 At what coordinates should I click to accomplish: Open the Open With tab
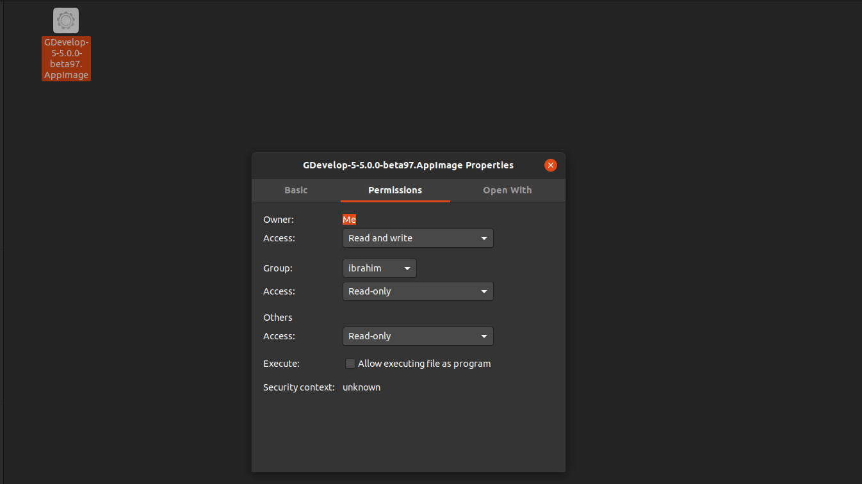pyautogui.click(x=507, y=190)
